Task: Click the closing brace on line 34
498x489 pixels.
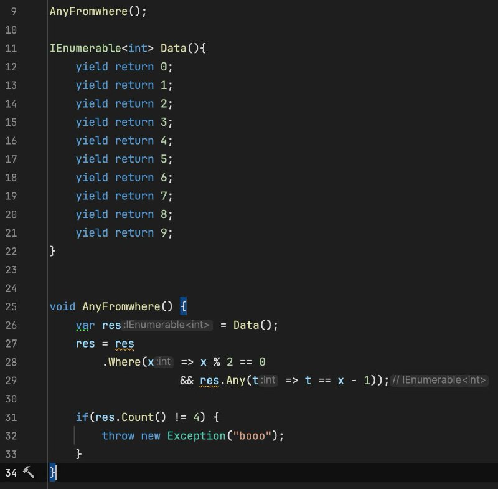Action: (x=53, y=472)
